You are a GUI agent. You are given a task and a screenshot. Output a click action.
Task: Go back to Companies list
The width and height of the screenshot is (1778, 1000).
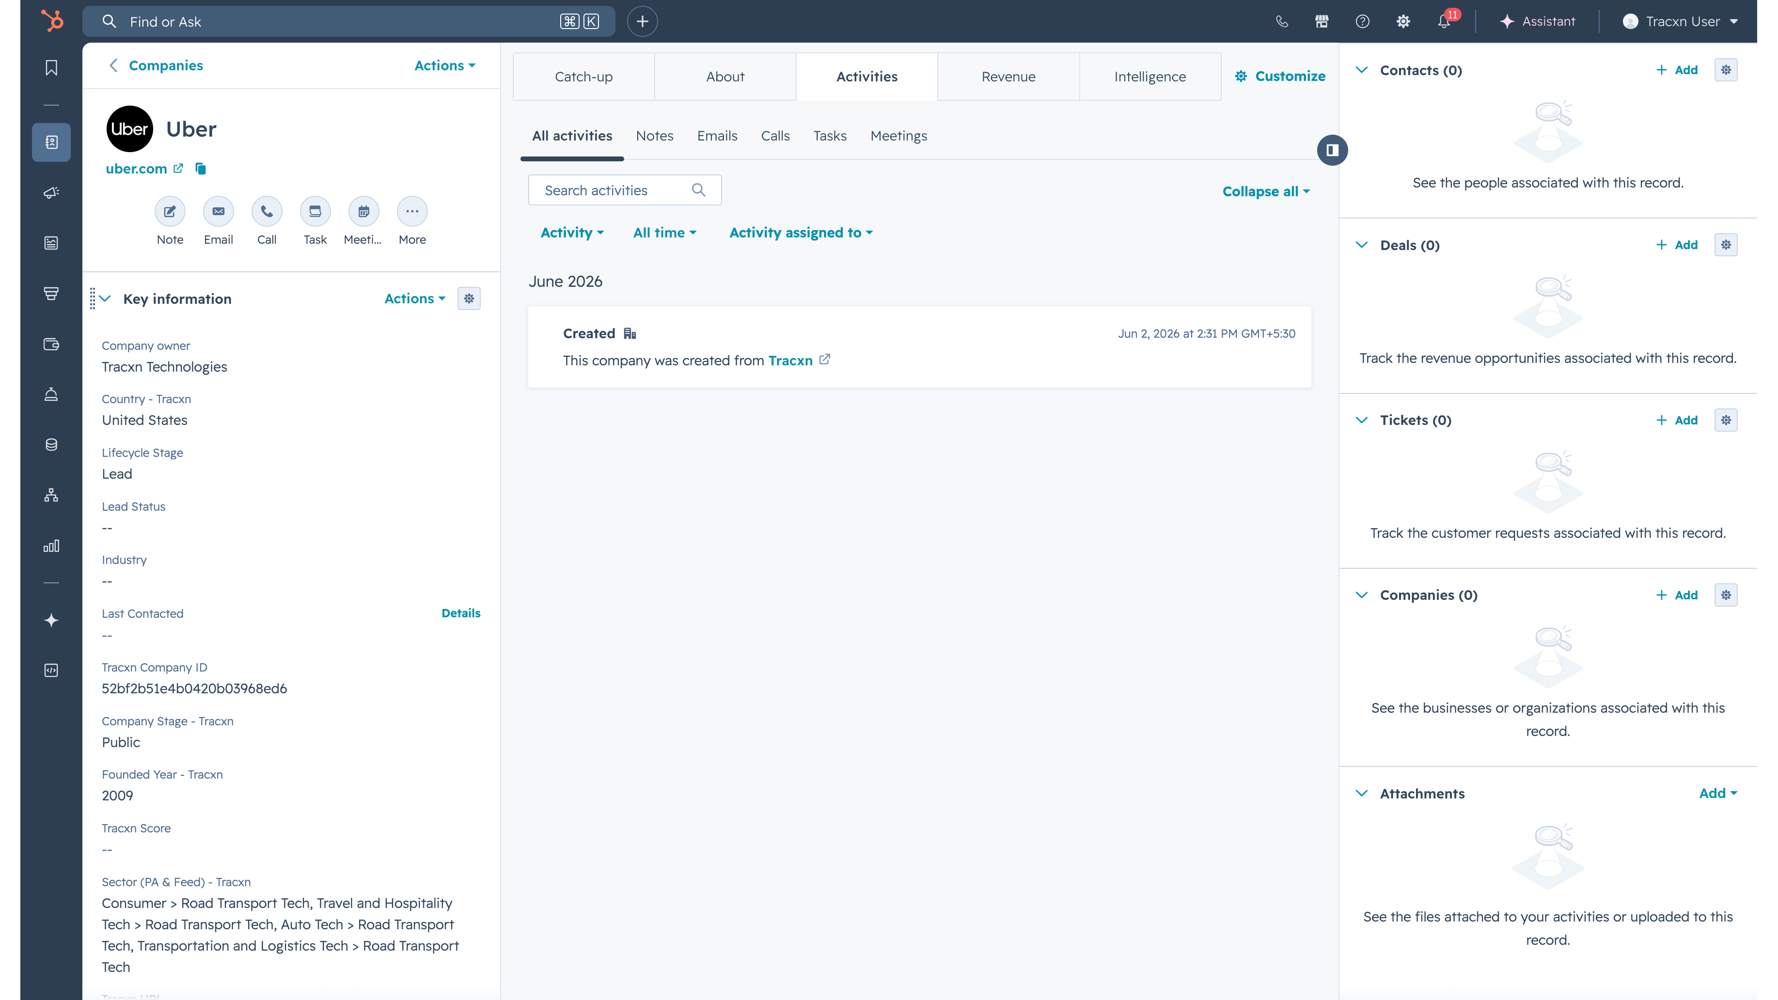tap(156, 65)
